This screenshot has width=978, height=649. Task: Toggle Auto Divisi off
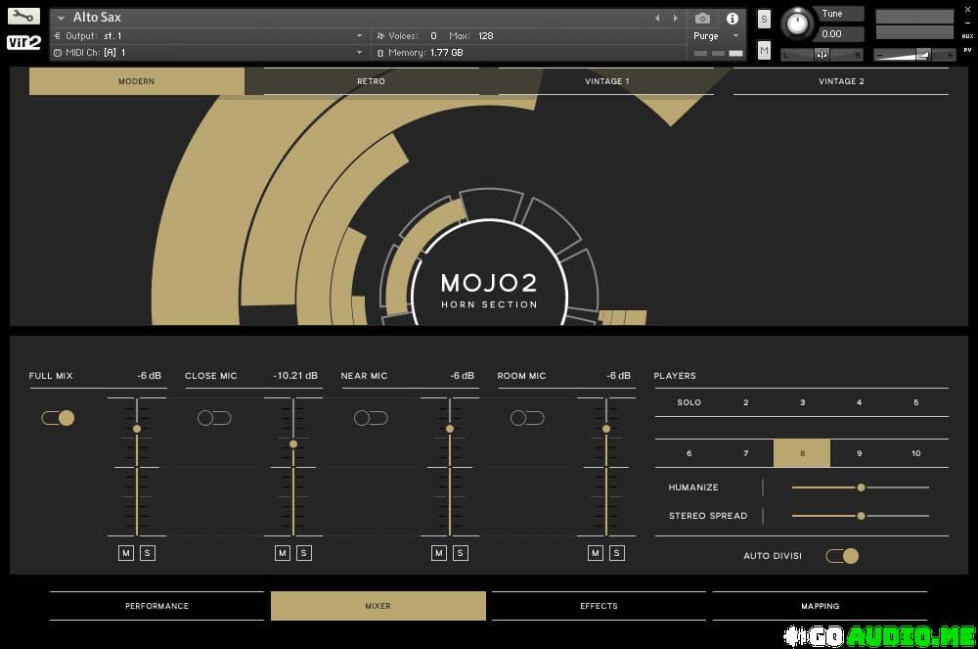842,556
